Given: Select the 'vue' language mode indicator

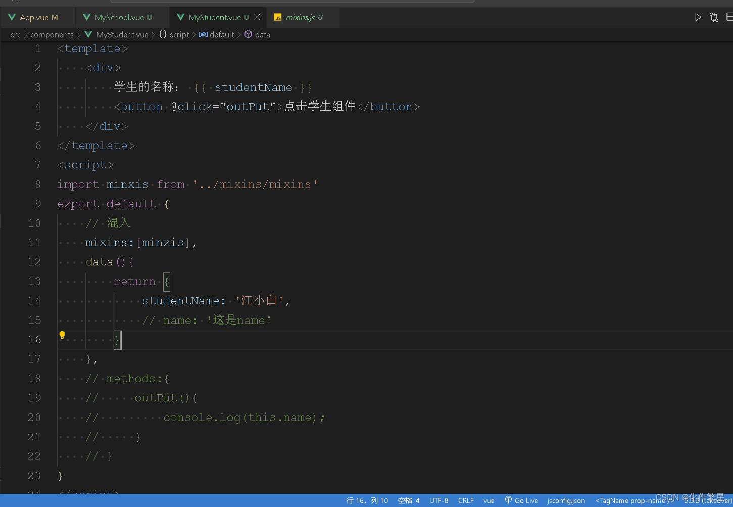Looking at the screenshot, I should [488, 500].
